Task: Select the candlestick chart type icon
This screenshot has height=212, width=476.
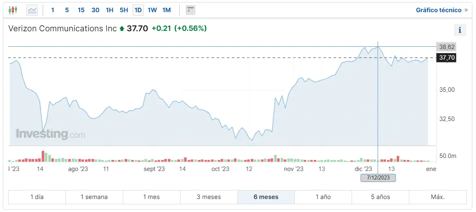Action: tap(13, 10)
